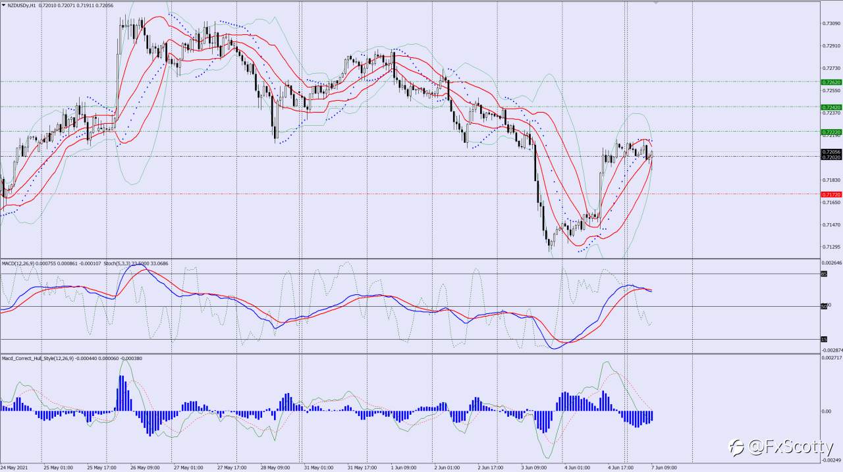Click the 27 May 01:00 time label

pyautogui.click(x=188, y=468)
